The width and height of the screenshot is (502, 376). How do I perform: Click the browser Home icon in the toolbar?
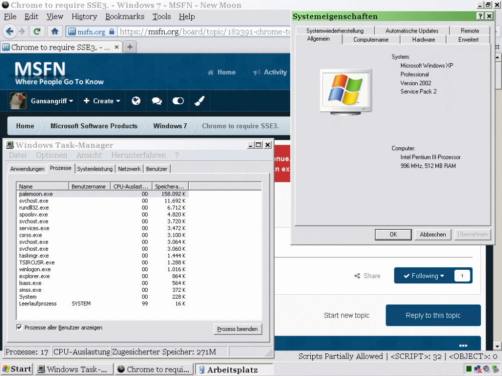pos(55,31)
